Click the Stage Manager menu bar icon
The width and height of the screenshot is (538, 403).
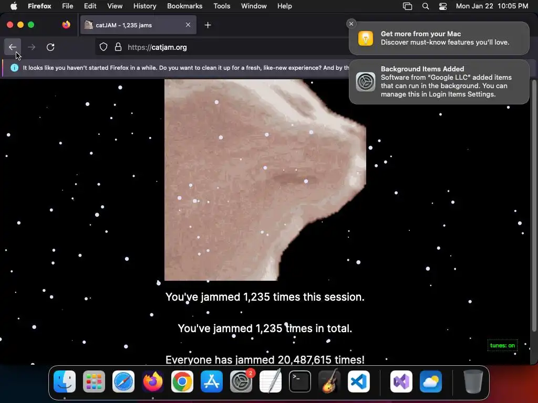pyautogui.click(x=407, y=6)
